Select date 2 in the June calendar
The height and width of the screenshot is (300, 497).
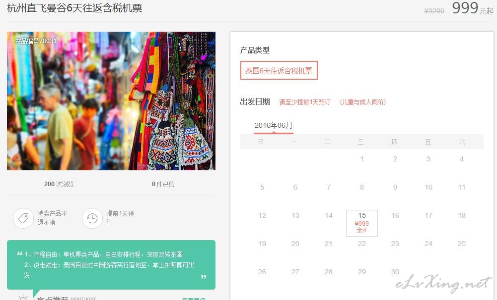coord(395,159)
